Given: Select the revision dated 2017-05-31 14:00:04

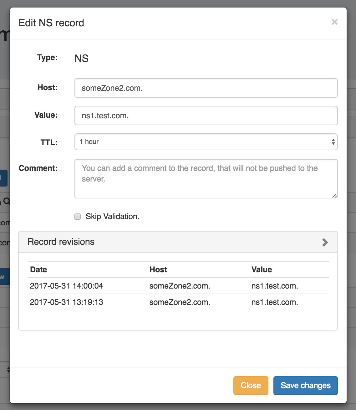Looking at the screenshot, I should coord(66,286).
